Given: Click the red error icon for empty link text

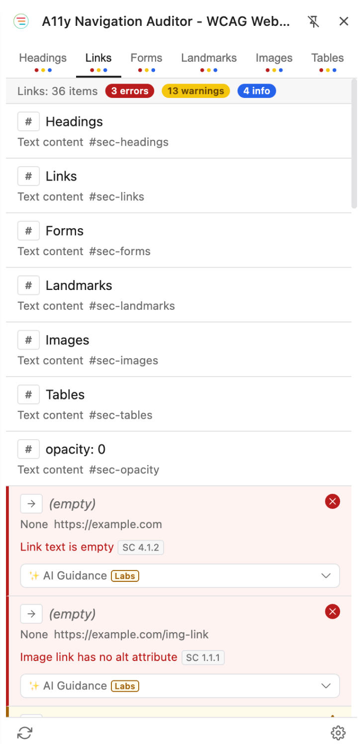Looking at the screenshot, I should tap(333, 502).
